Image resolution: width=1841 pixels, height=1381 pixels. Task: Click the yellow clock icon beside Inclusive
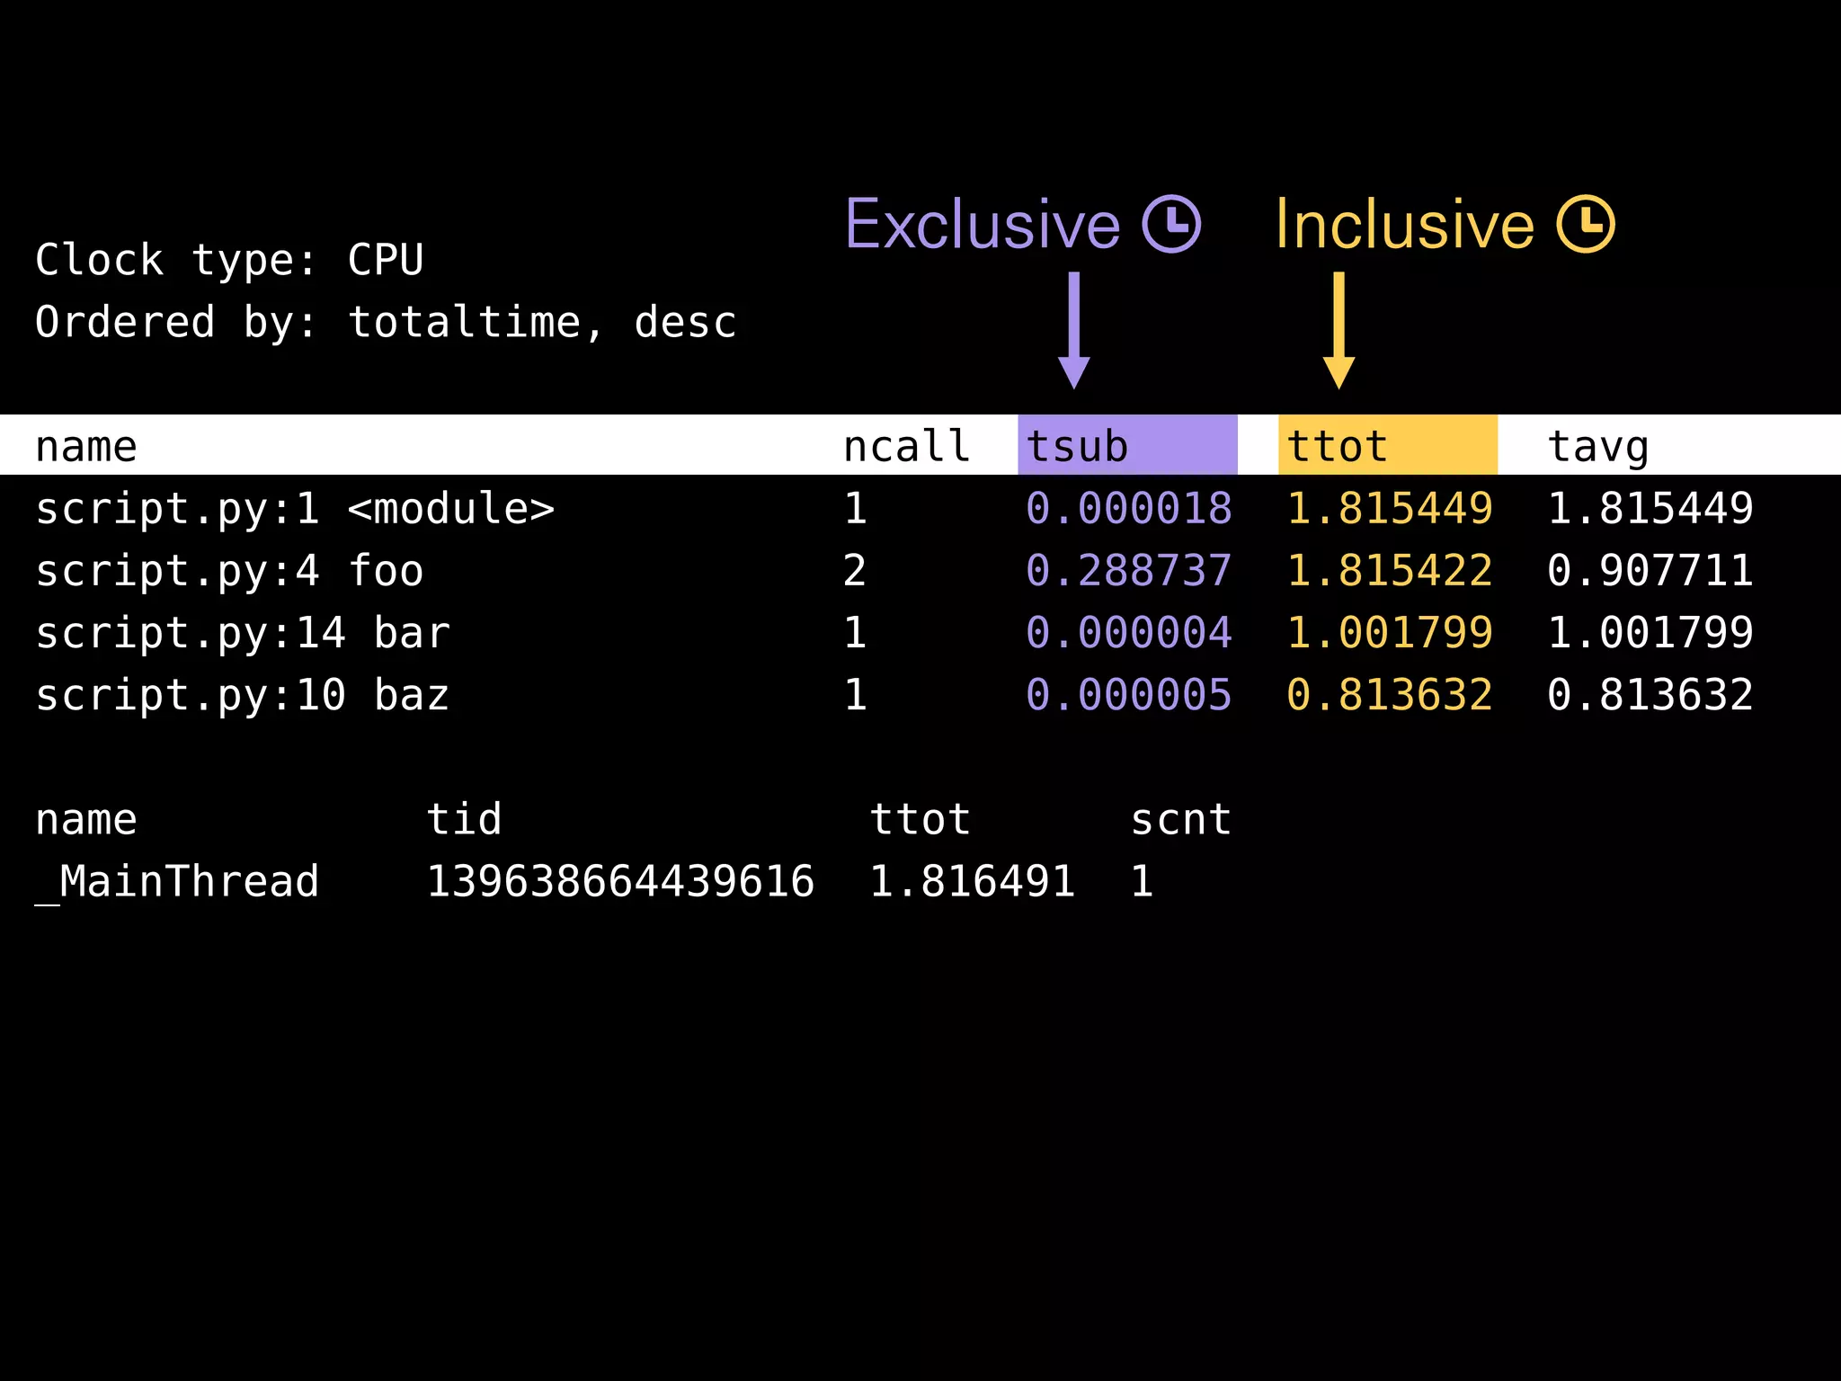[x=1586, y=224]
